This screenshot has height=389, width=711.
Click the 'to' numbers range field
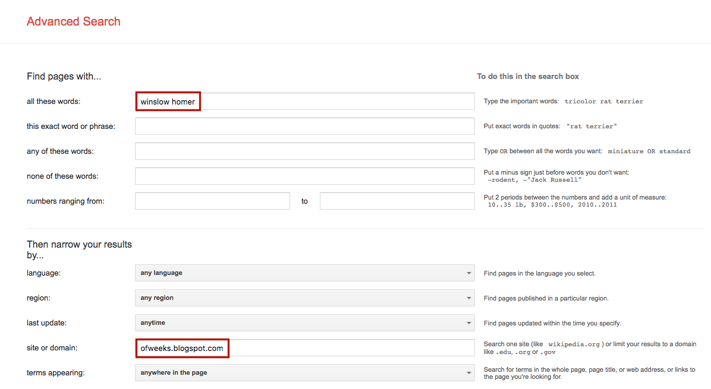click(x=397, y=201)
